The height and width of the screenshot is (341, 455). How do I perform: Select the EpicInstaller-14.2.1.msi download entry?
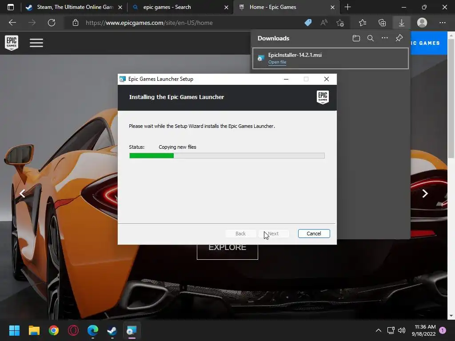(331, 58)
